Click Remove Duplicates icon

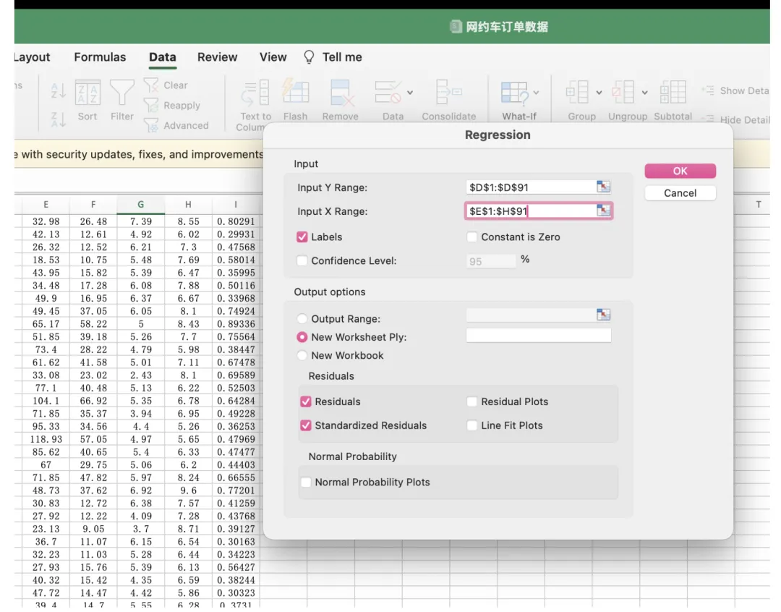pos(341,93)
